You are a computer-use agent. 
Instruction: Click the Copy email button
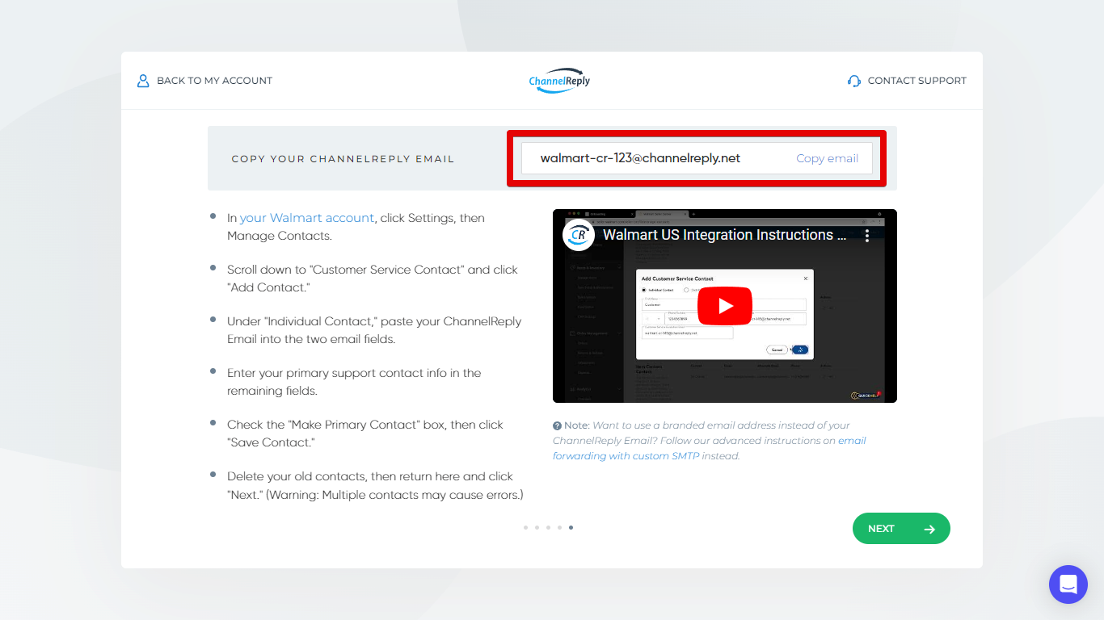827,158
